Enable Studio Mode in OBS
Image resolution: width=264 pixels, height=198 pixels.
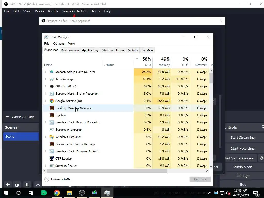coord(243,167)
